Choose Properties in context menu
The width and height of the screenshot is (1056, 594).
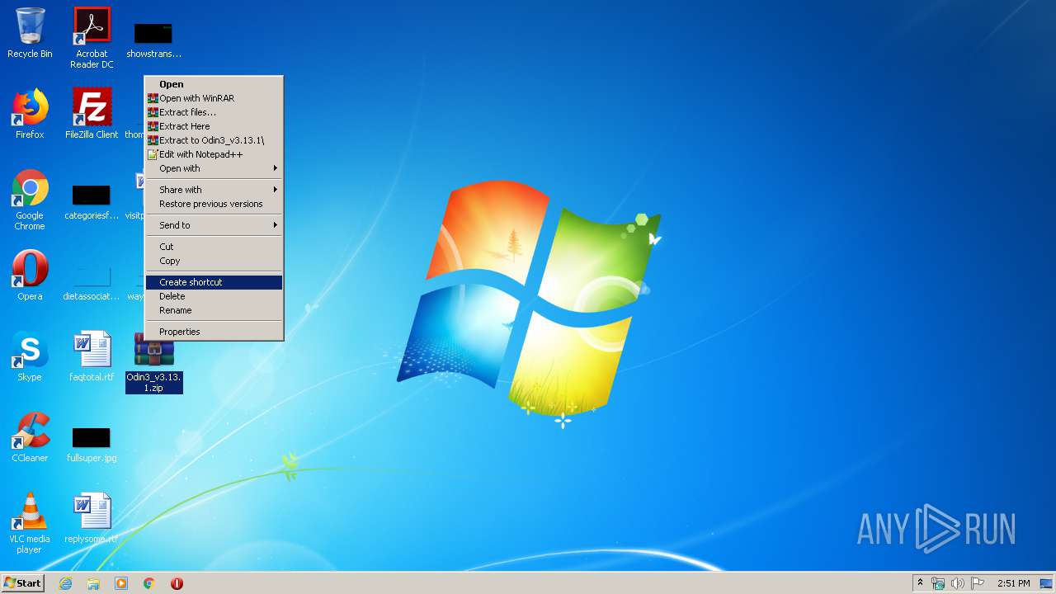214,332
